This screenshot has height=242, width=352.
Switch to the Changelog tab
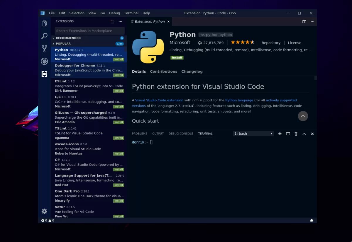[192, 71]
